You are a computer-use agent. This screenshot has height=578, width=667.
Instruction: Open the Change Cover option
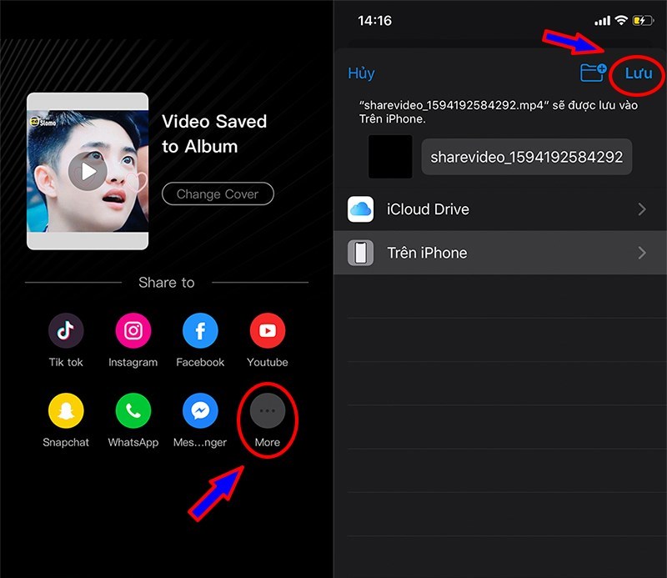coord(218,194)
